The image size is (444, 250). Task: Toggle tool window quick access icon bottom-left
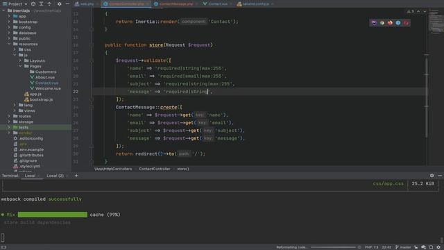click(3, 247)
